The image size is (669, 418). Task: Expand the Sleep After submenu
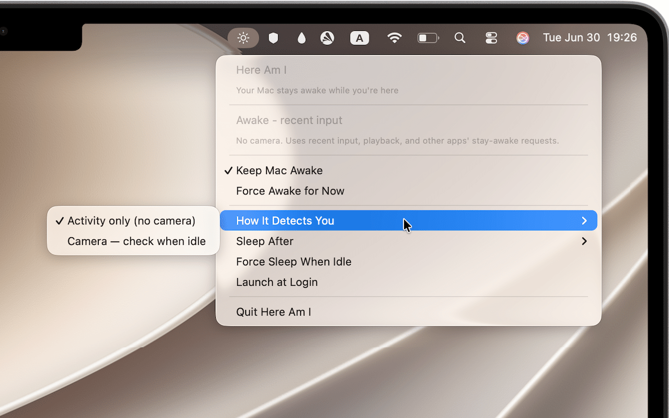tap(409, 241)
